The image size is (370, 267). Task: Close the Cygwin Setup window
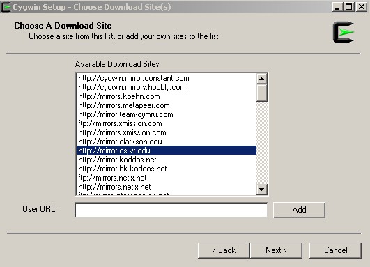[x=361, y=7]
